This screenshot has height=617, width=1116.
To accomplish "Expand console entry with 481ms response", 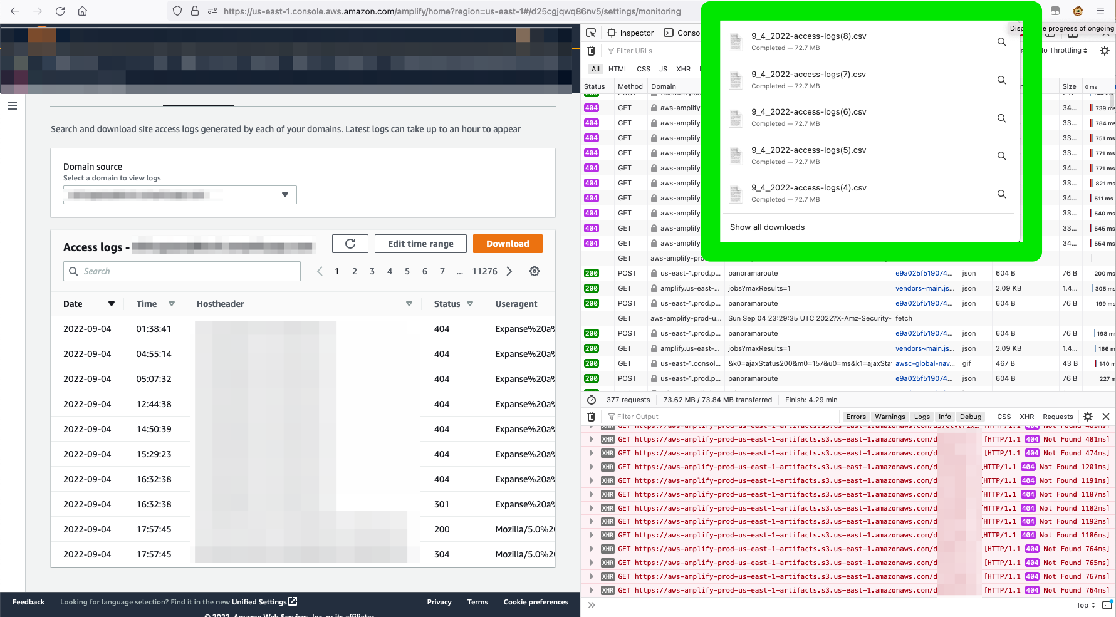I will pyautogui.click(x=591, y=439).
